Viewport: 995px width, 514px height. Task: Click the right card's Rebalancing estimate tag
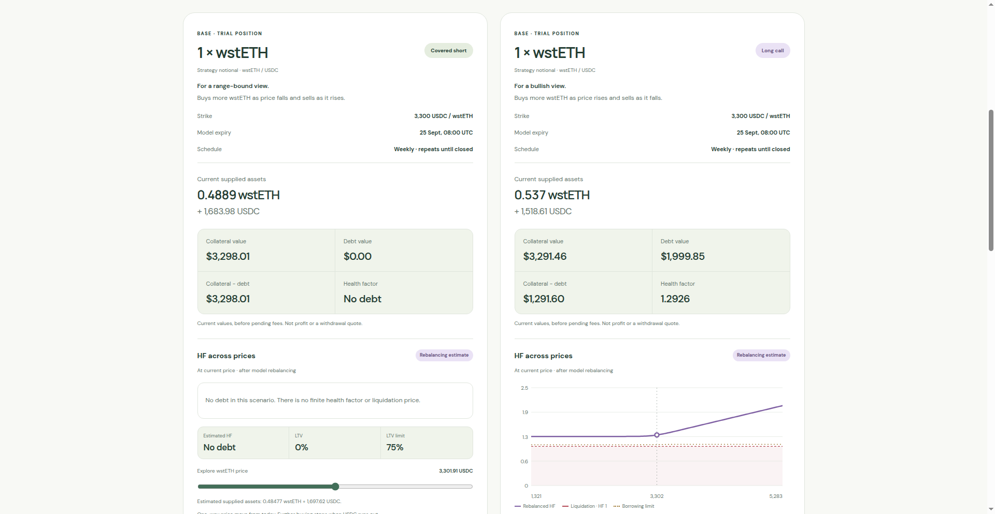761,355
